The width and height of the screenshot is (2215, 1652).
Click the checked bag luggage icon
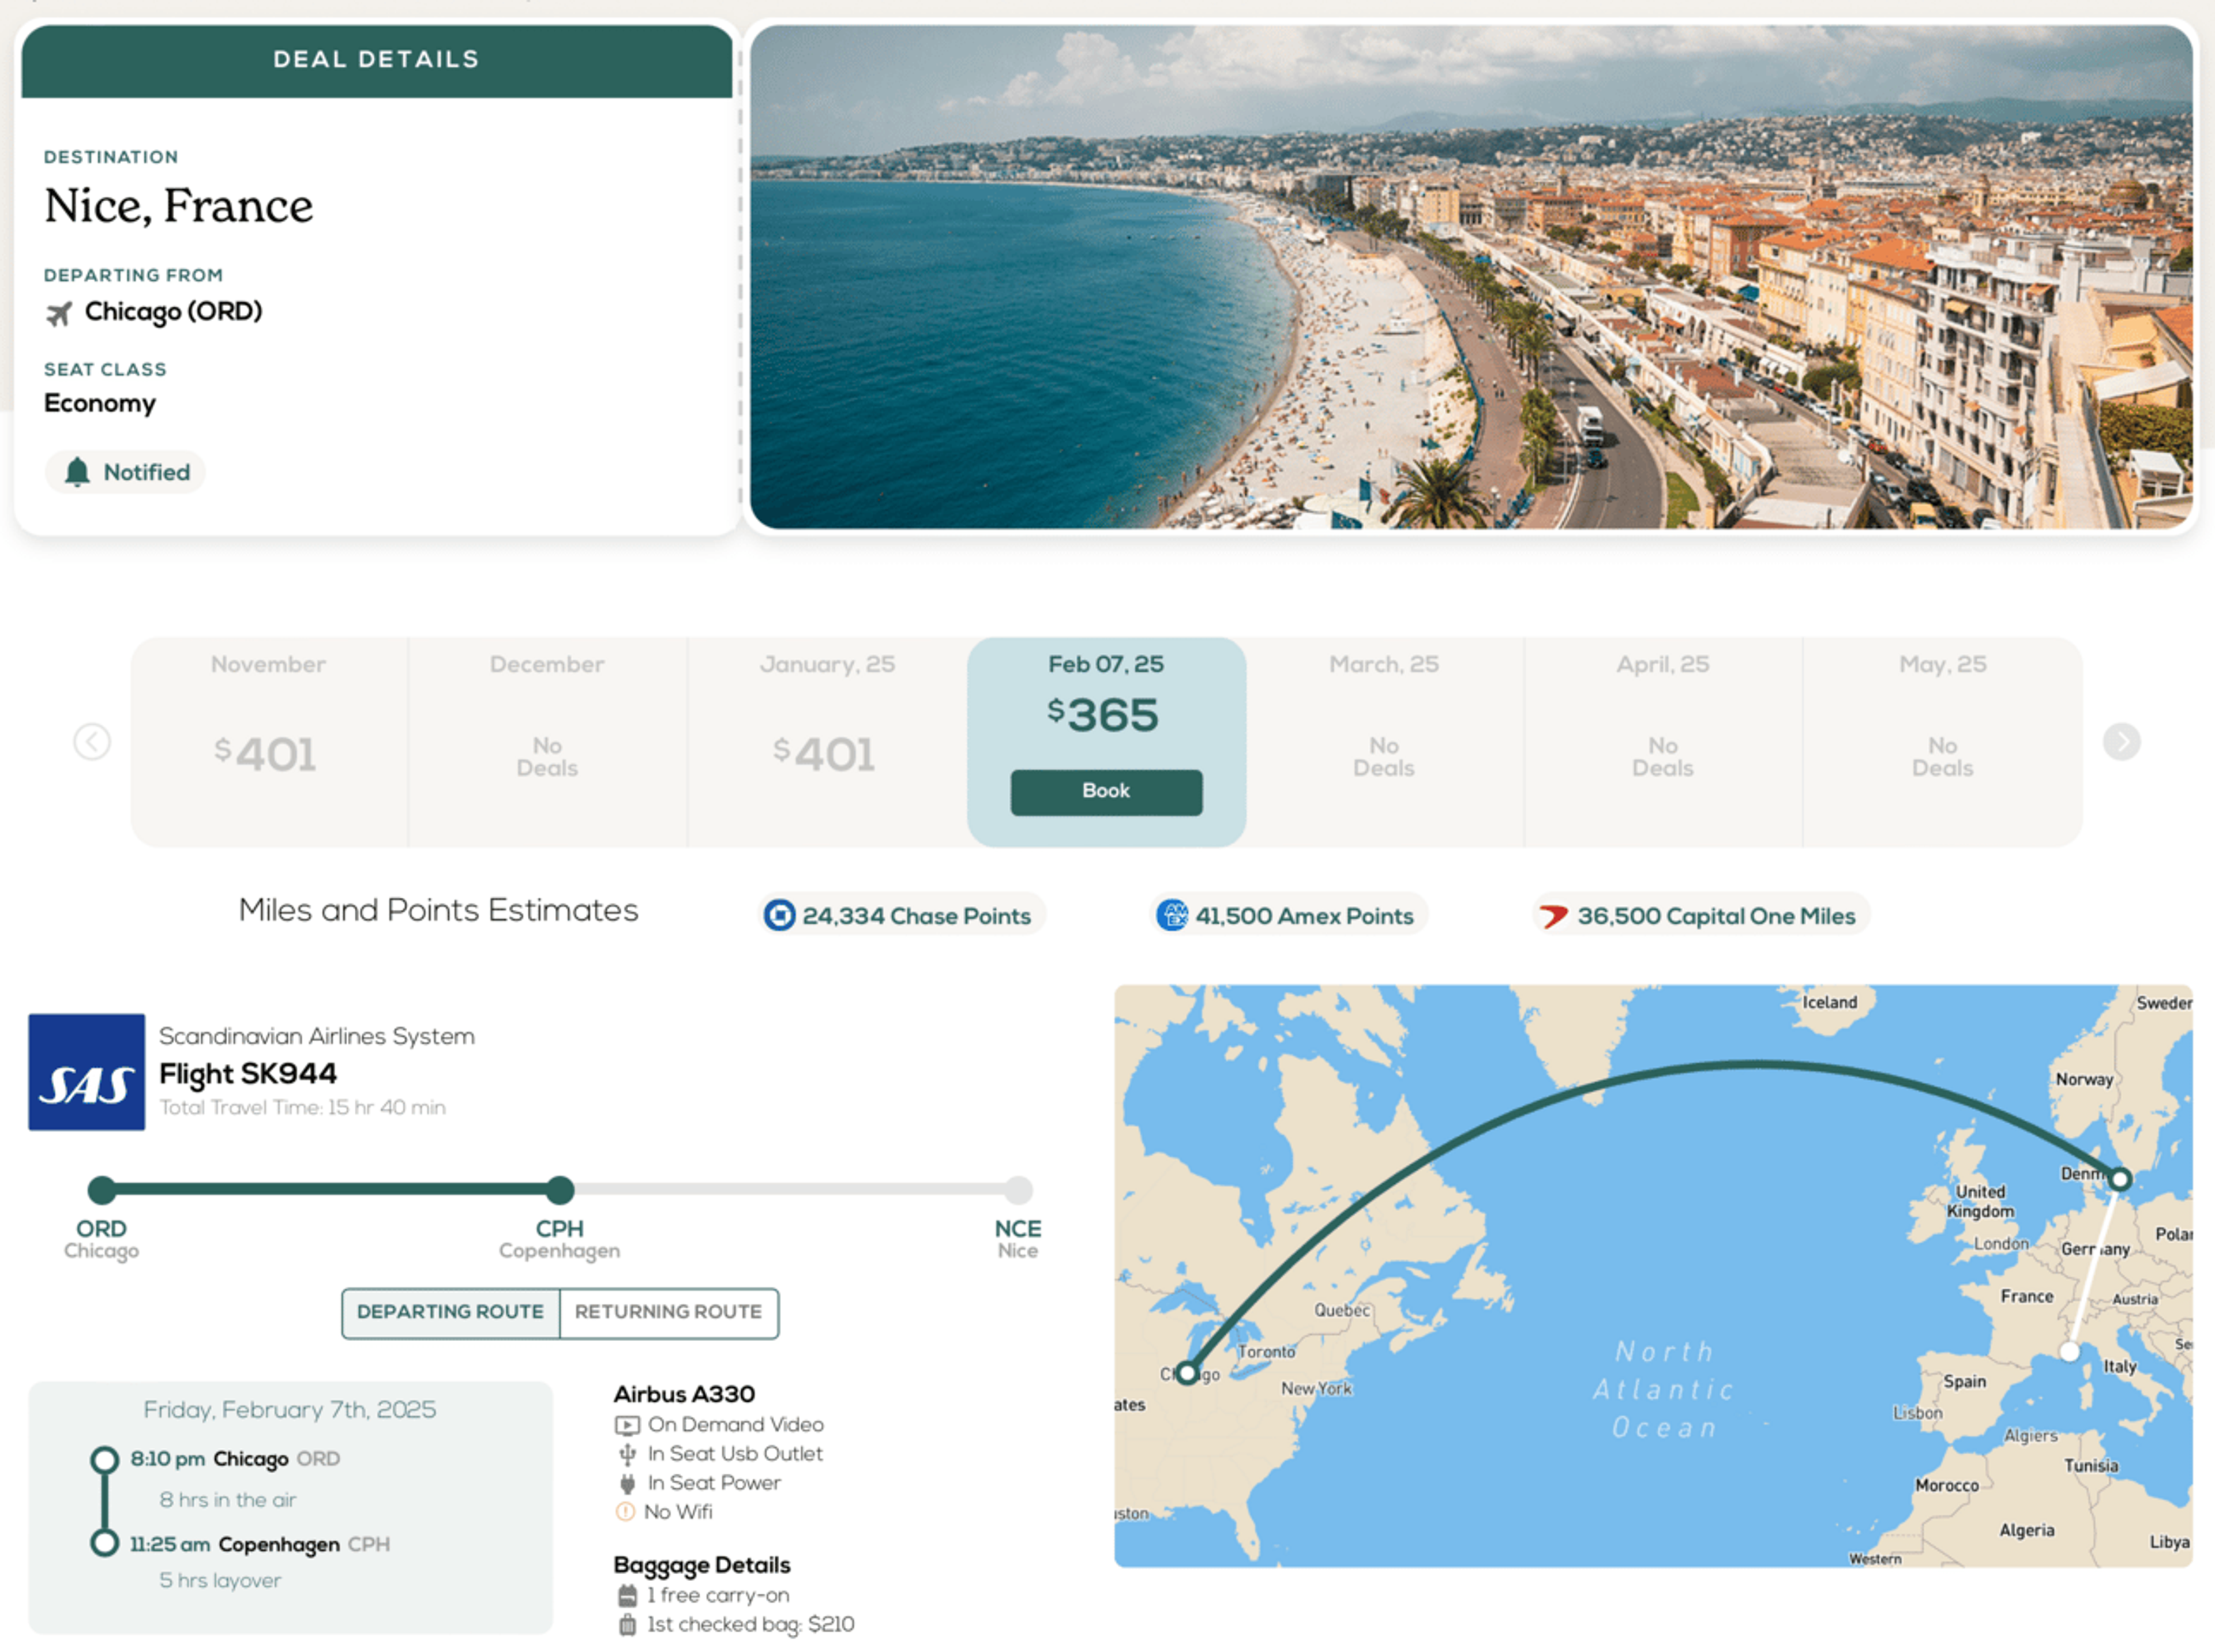pyautogui.click(x=627, y=1624)
